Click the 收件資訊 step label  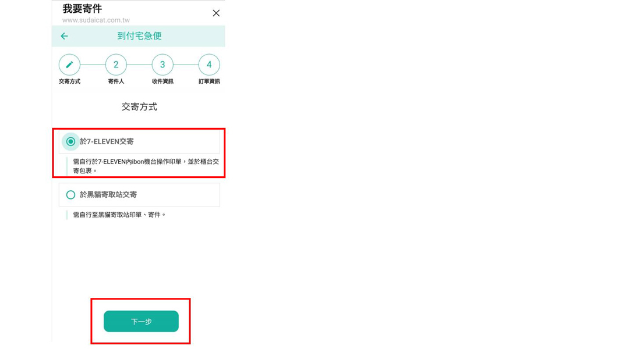coord(162,81)
